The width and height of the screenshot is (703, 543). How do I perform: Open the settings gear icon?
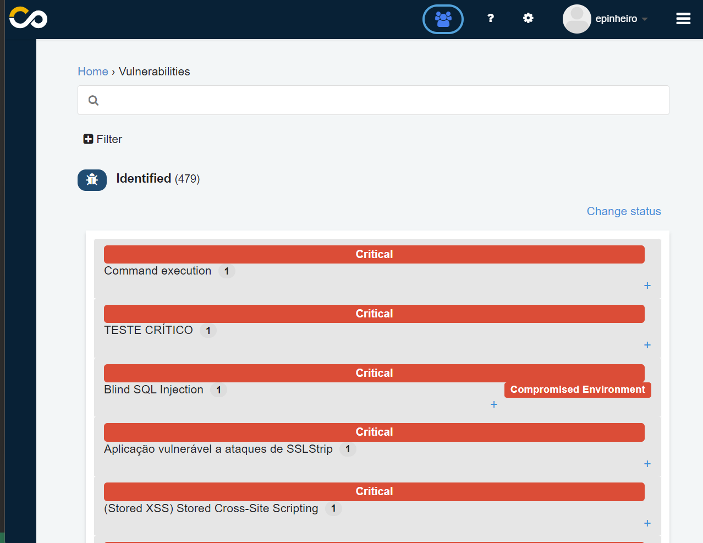pyautogui.click(x=528, y=18)
